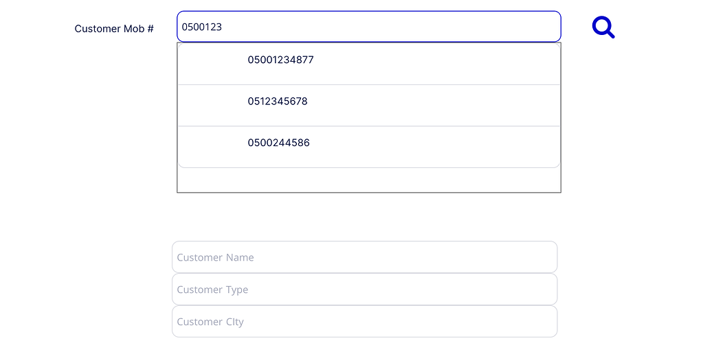Focus the Customer Mob # input field

coord(368,27)
